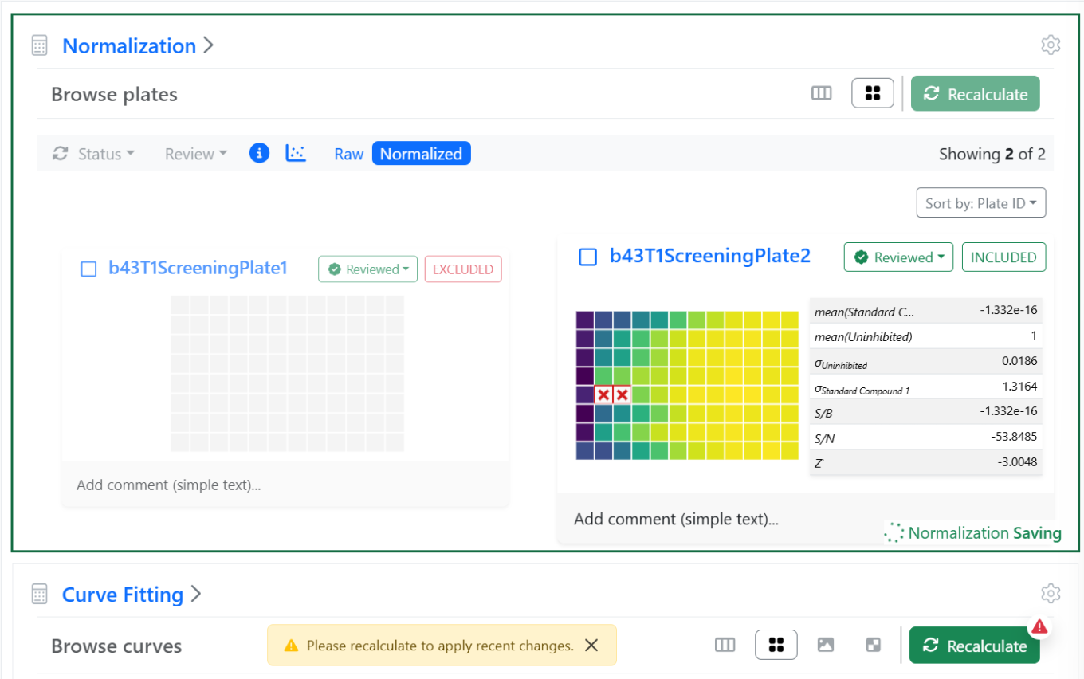This screenshot has height=679, width=1084.
Task: Select image view in Browse curves
Action: (825, 646)
